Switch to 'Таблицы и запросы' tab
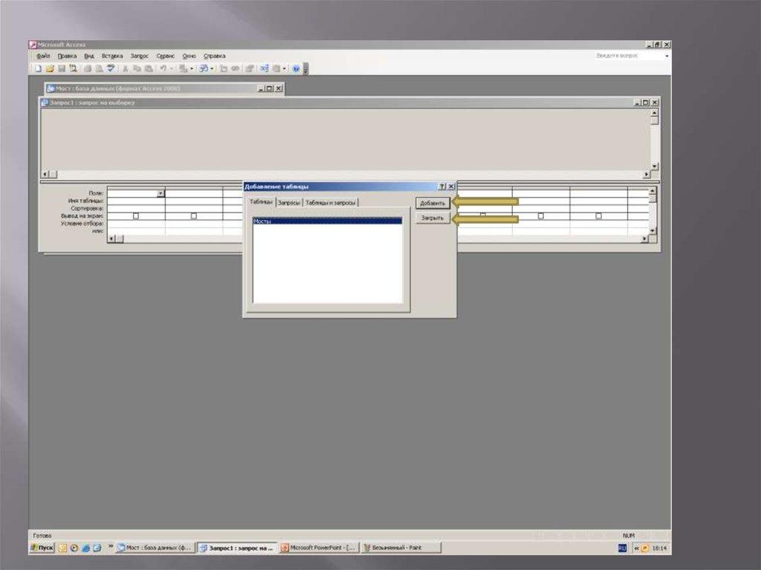 coord(331,202)
